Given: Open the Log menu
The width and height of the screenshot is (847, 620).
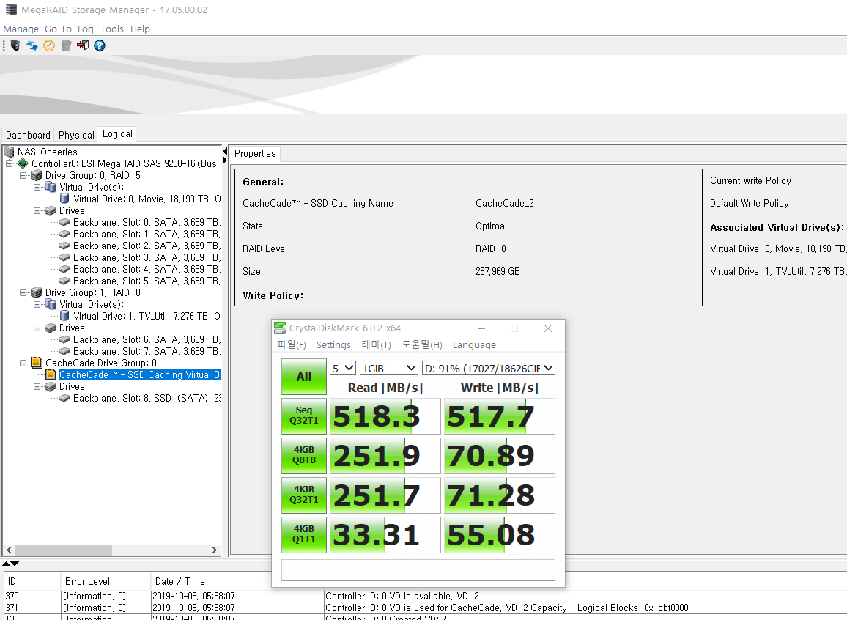Looking at the screenshot, I should click(x=85, y=29).
